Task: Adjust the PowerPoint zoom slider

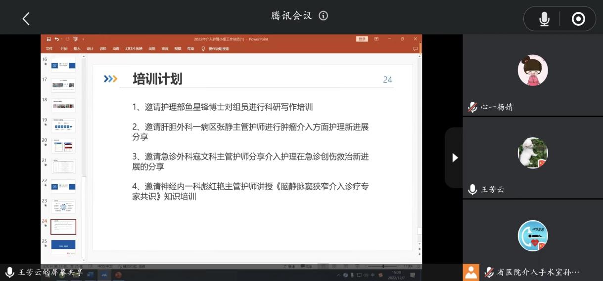Action: click(x=383, y=266)
